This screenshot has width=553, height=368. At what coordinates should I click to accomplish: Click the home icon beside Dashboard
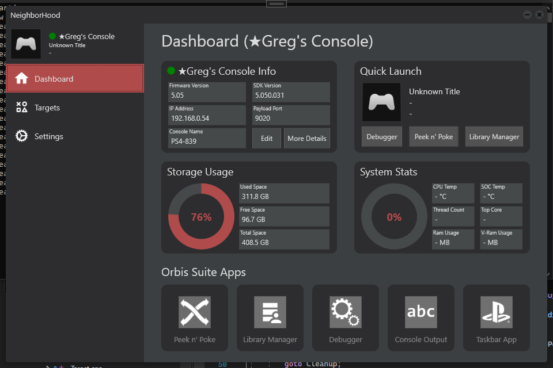(x=21, y=78)
